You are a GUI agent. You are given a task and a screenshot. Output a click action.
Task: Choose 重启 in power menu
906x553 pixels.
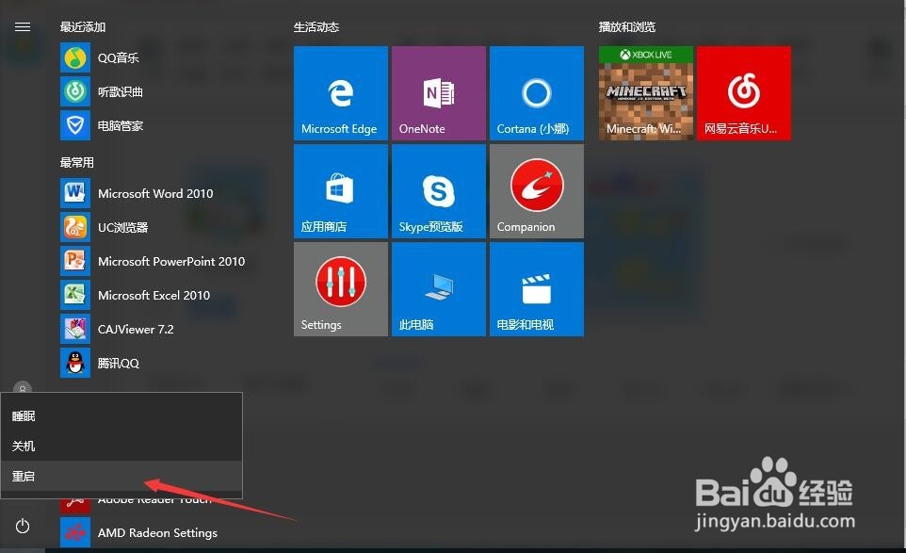121,476
